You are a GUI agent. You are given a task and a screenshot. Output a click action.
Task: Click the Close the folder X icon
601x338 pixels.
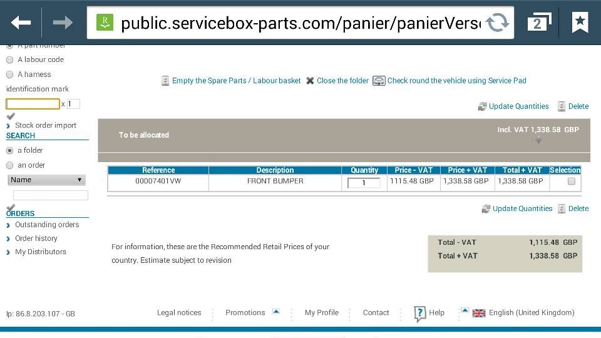[x=310, y=81]
